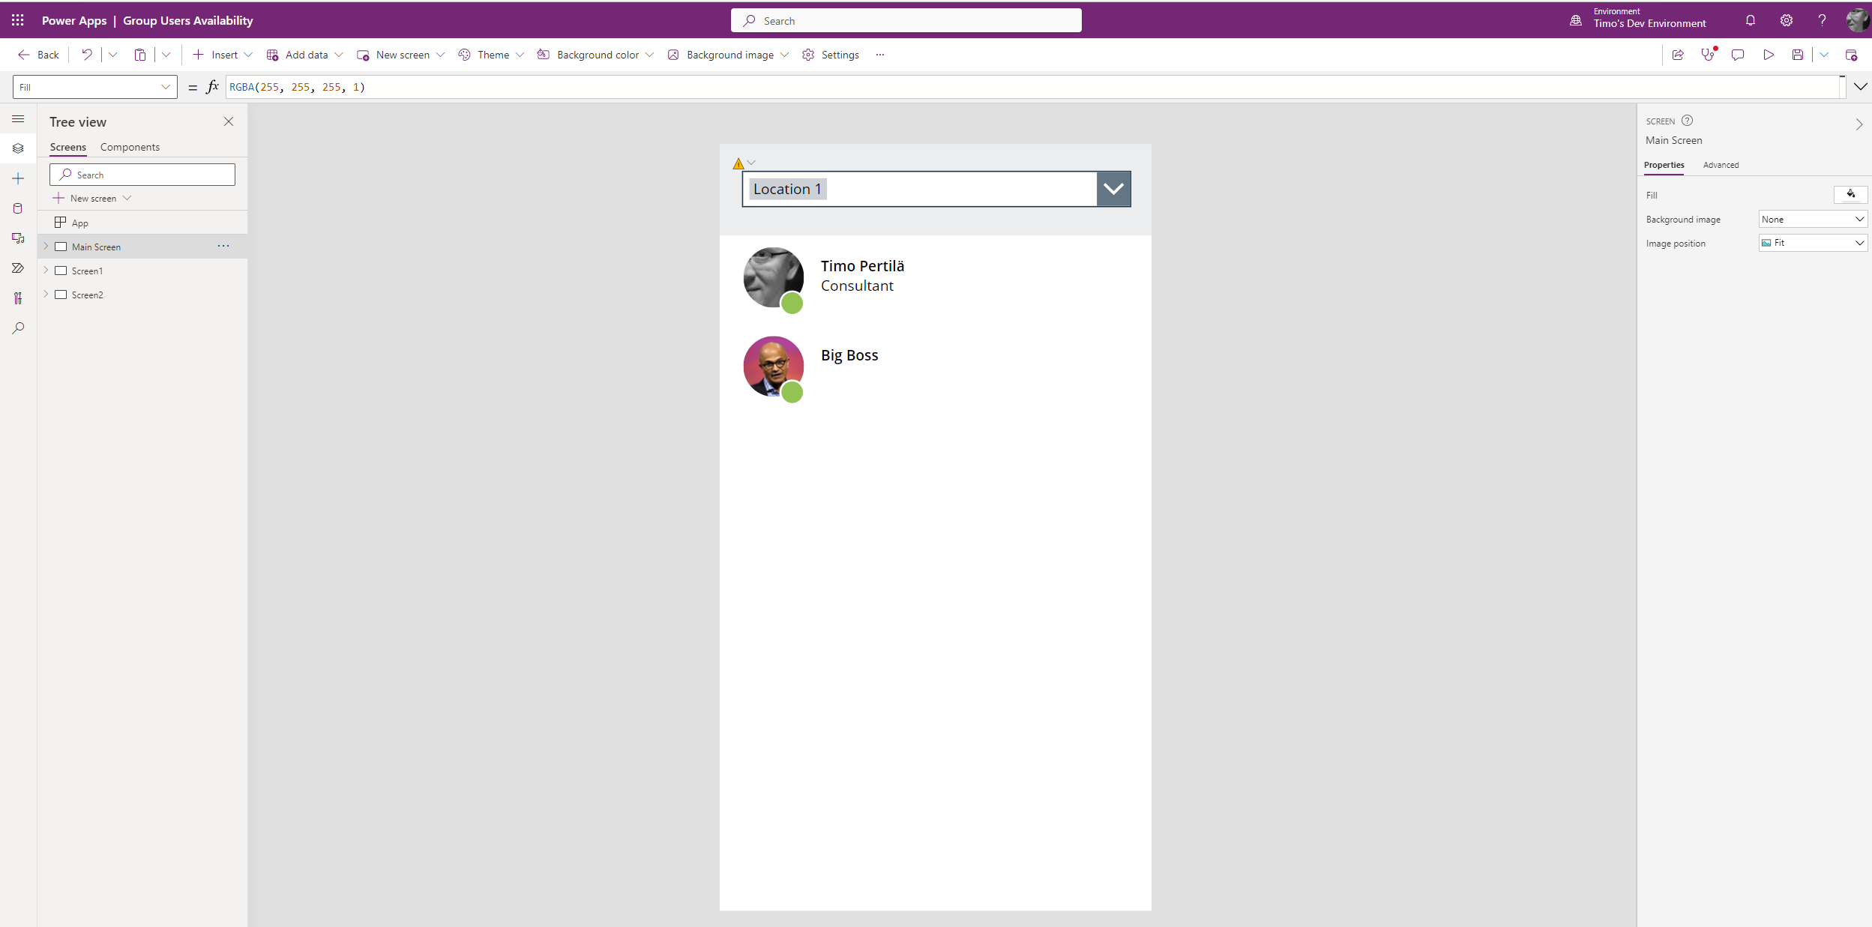Screen dimensions: 1872x927
Task: Open sidebar Search magnifier icon
Action: [18, 328]
